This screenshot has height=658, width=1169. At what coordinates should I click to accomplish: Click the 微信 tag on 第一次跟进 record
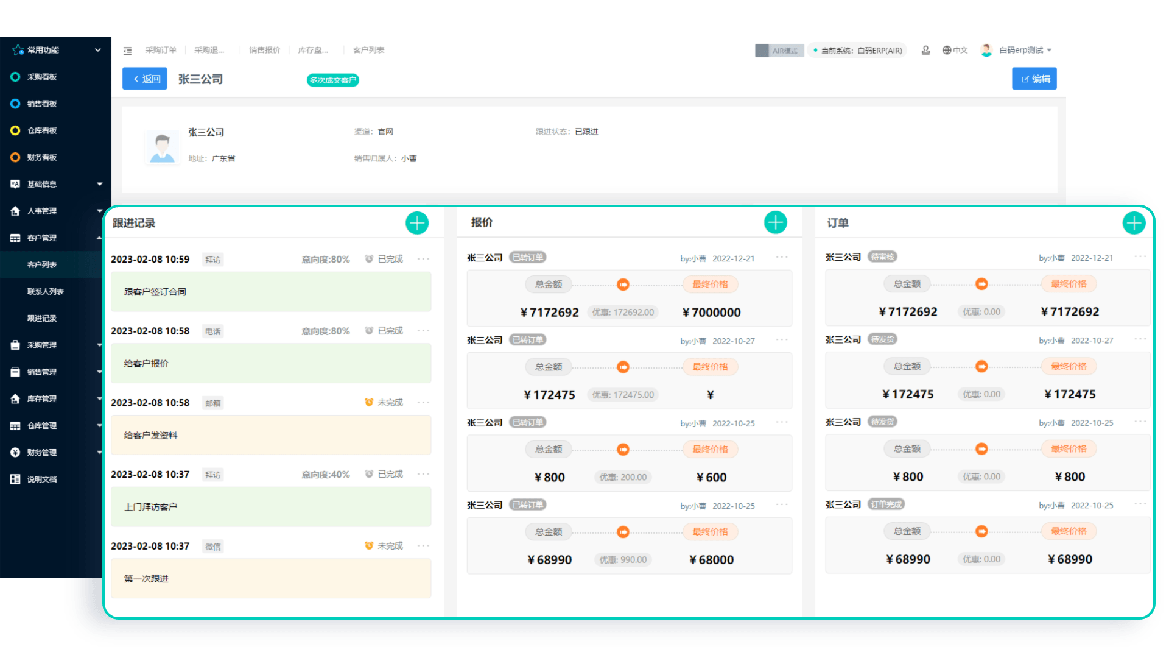(212, 547)
